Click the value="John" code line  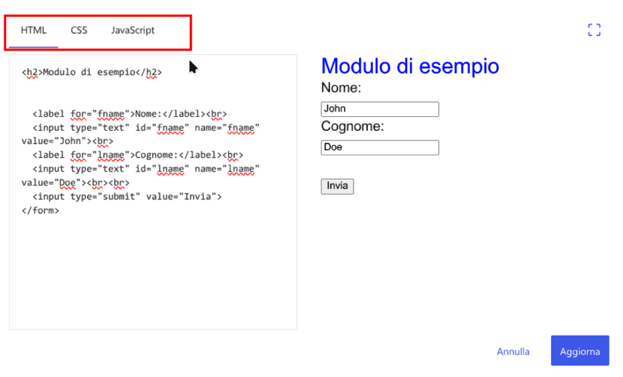67,141
